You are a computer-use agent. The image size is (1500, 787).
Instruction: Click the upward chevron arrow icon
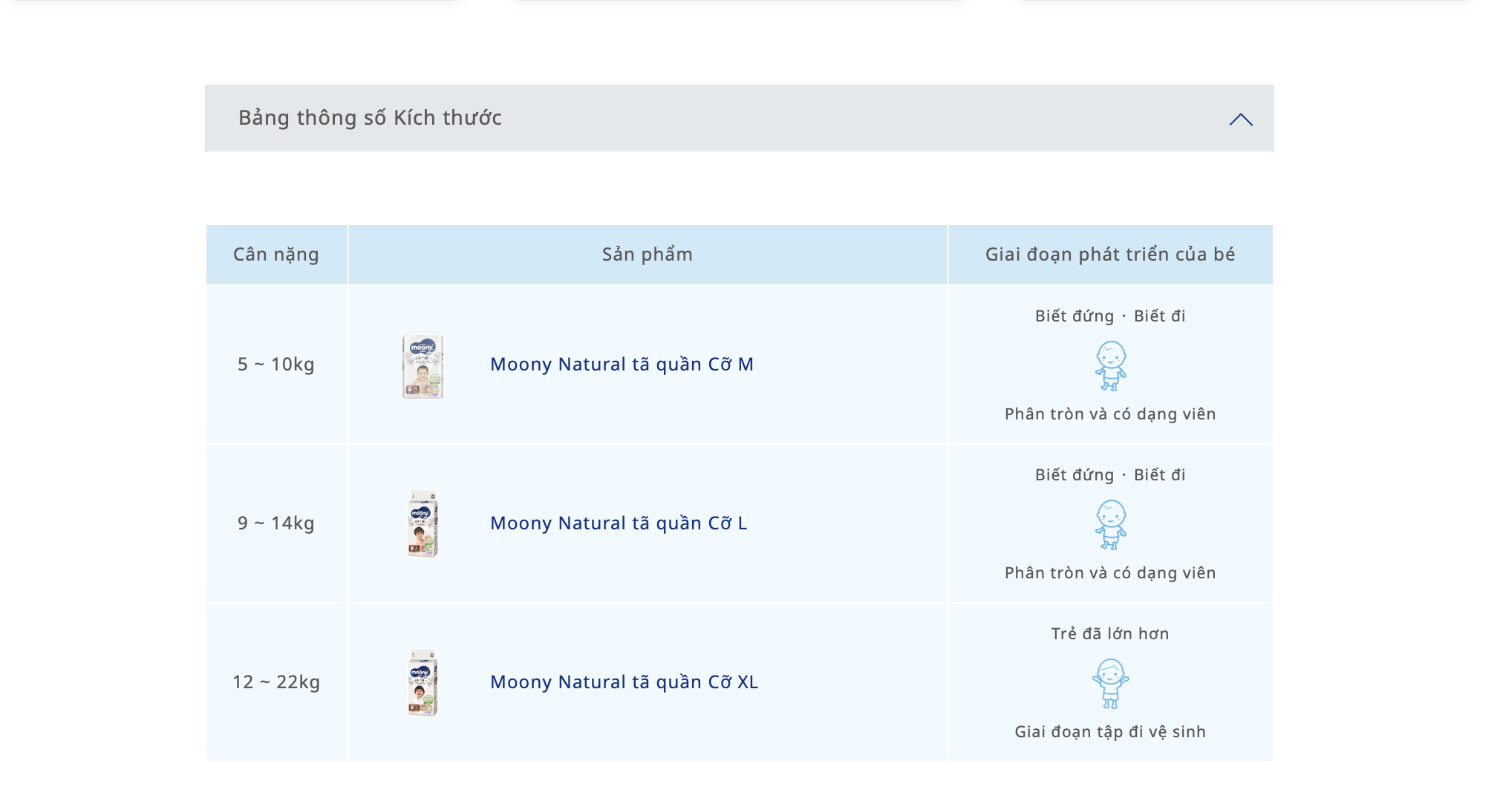point(1241,120)
